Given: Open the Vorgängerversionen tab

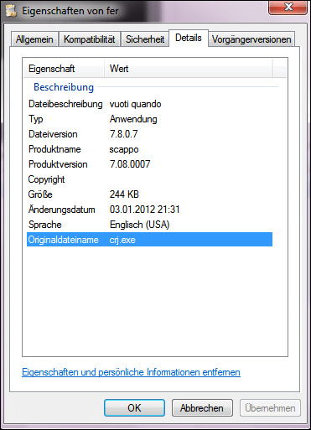Looking at the screenshot, I should coord(251,39).
